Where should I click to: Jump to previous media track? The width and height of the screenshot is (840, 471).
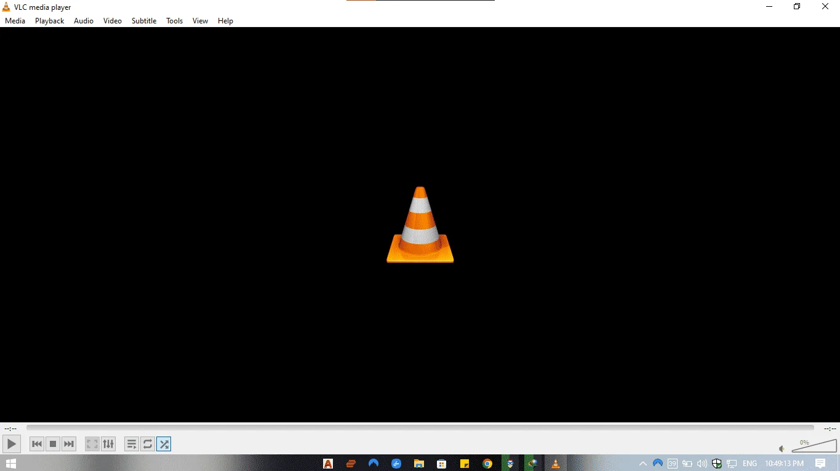37,443
